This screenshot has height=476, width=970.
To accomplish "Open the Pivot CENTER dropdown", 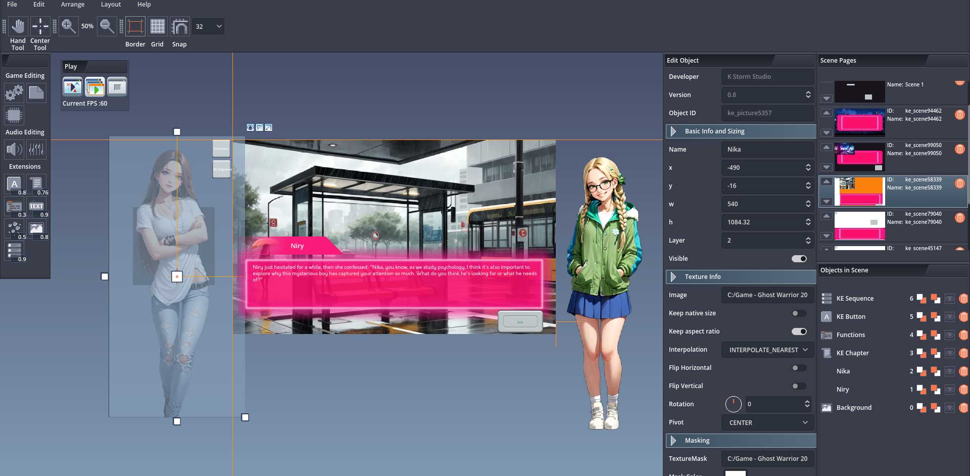I will click(767, 422).
